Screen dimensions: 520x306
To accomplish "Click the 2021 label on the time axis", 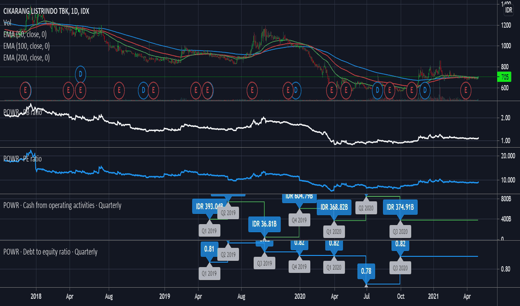I will (x=434, y=297).
